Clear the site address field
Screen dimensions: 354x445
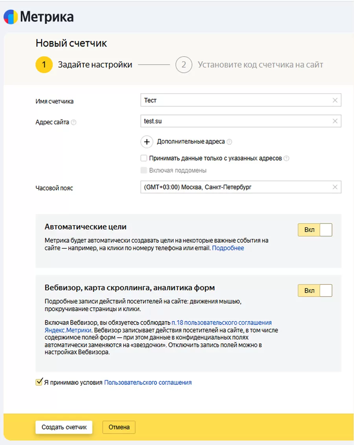pyautogui.click(x=335, y=121)
